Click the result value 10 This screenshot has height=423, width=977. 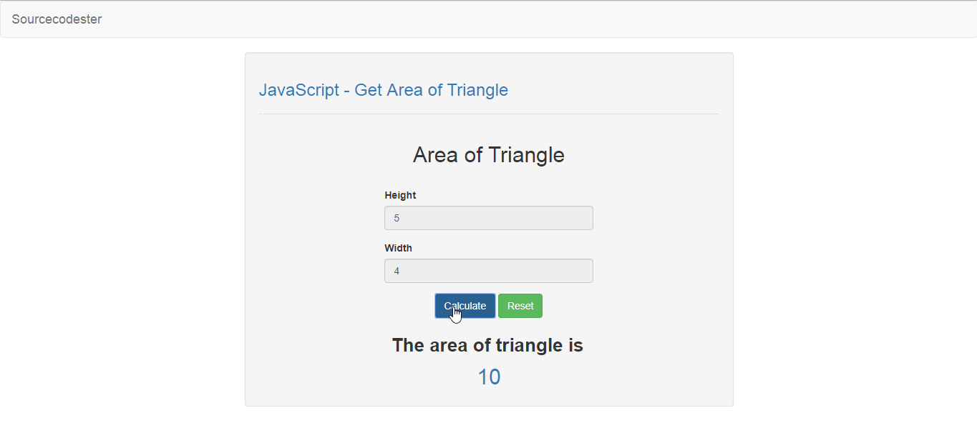tap(489, 377)
